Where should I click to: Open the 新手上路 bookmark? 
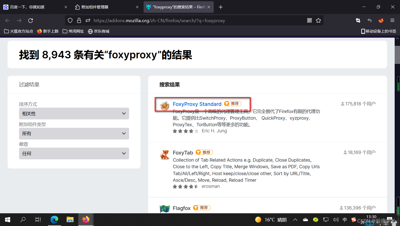point(48,31)
